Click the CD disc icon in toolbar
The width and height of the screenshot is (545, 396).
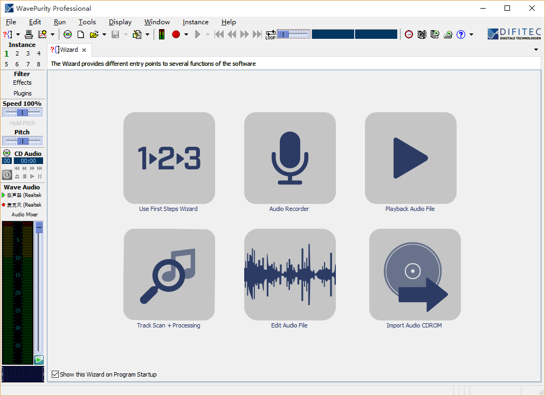point(67,35)
